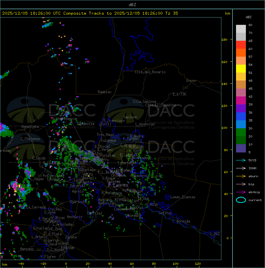
Task: Click the white 30HM arrow legend icon
Action: (241, 168)
